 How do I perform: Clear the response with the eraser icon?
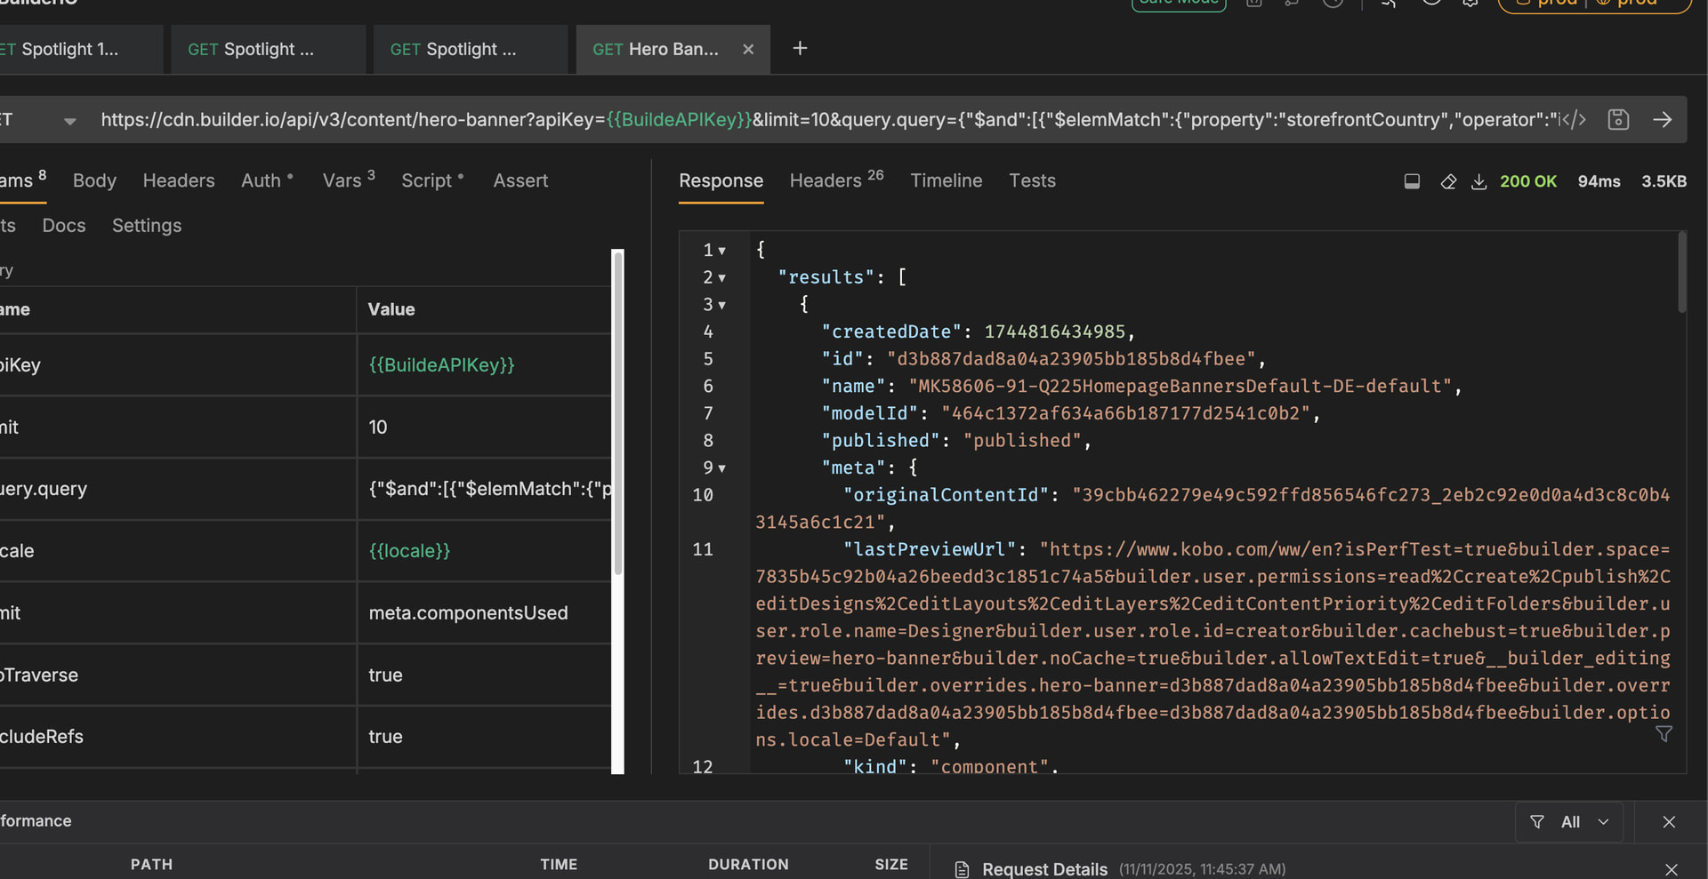coord(1448,181)
